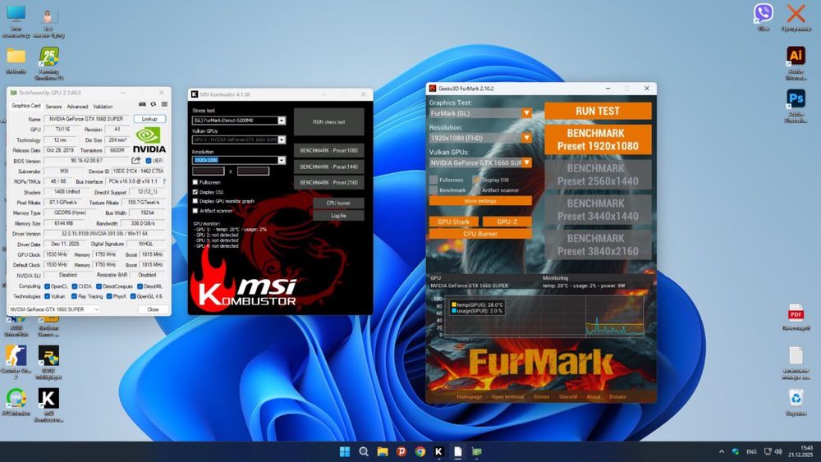Uncheck Display OSI in MSI Kombustor
Screen dimensions: 821x462
[x=195, y=192]
